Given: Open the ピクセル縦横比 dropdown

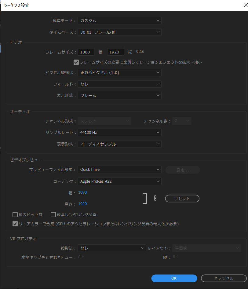Looking at the screenshot, I should [x=119, y=72].
